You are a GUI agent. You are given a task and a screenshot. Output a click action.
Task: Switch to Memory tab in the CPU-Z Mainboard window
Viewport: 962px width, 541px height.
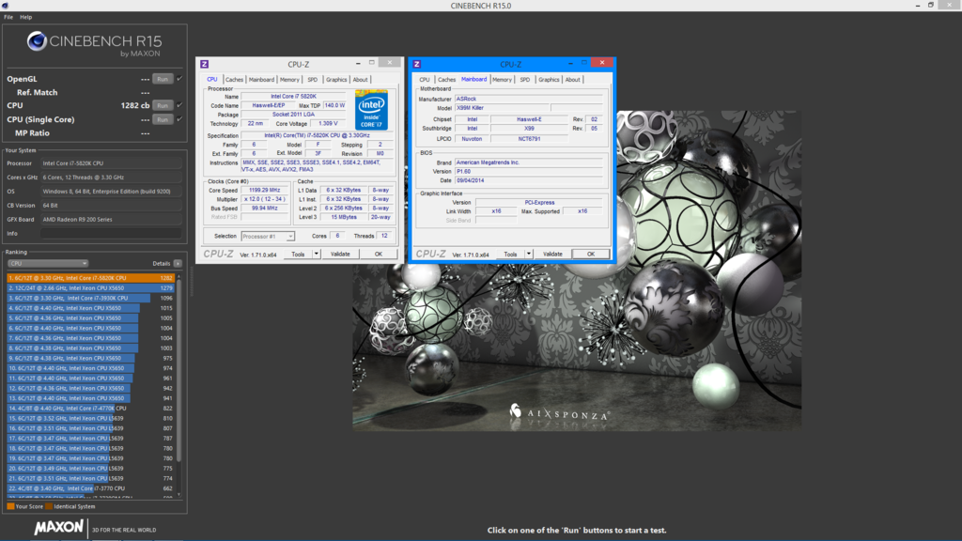pos(502,80)
